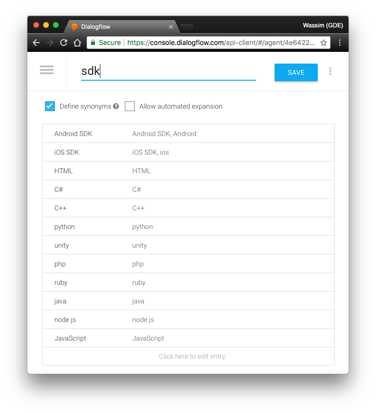The image size is (376, 413).
Task: Select java reference value
Action: click(60, 301)
